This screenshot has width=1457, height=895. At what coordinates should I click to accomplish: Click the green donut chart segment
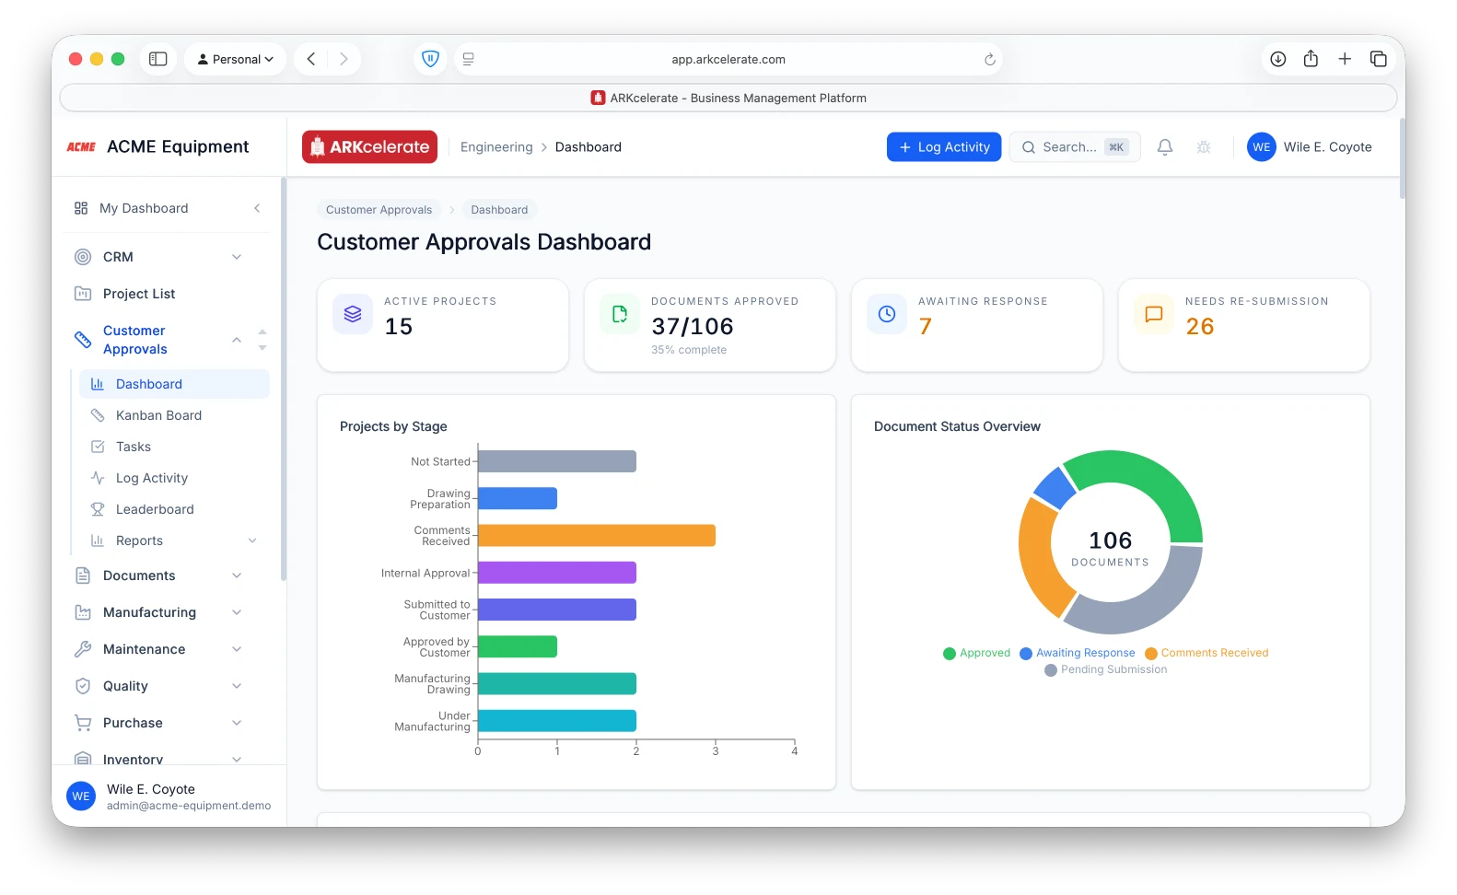[1142, 488]
